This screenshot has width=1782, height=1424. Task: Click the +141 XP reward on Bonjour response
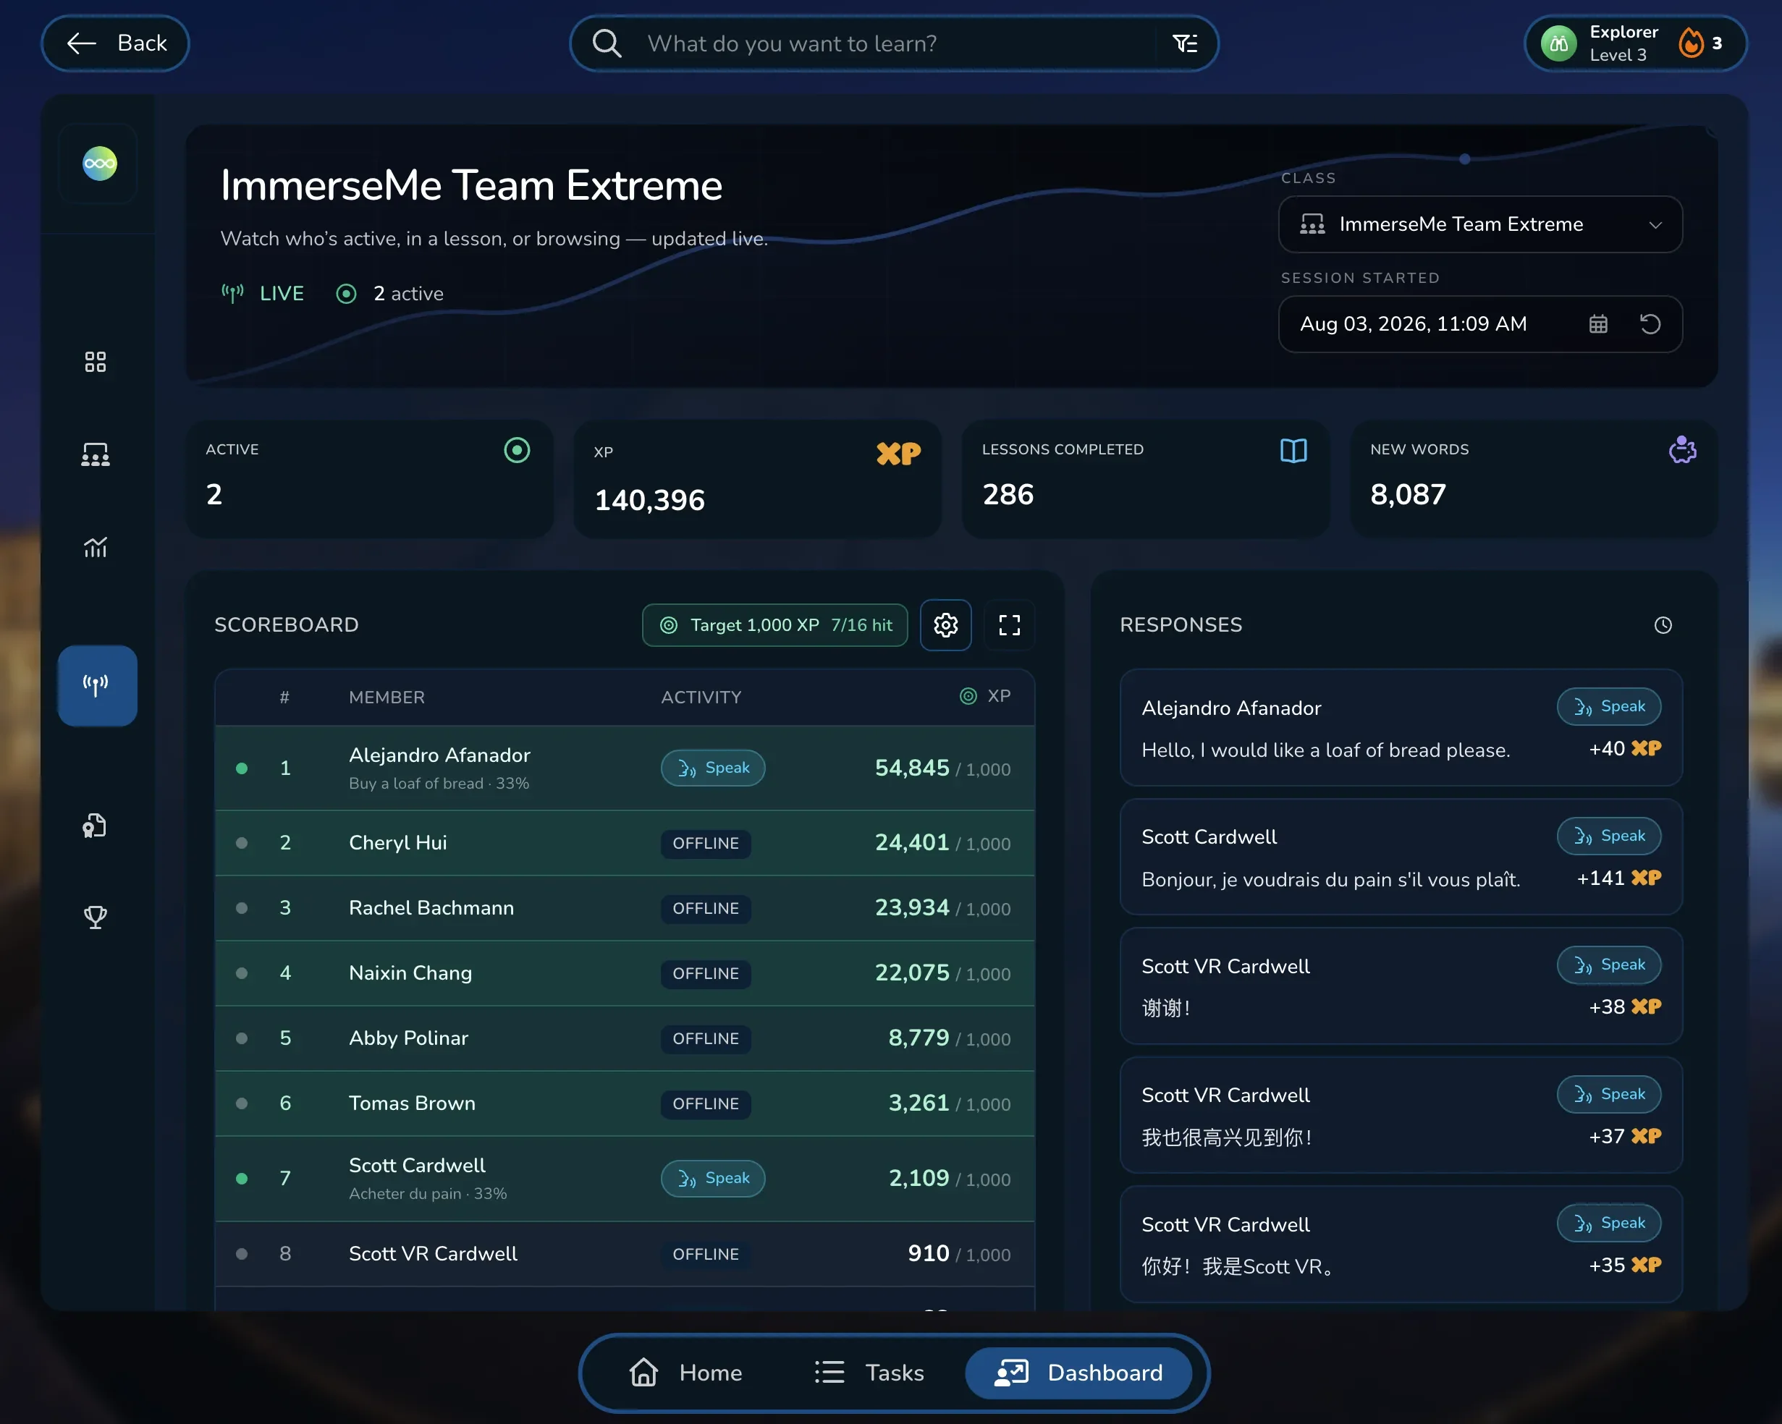pyautogui.click(x=1618, y=878)
